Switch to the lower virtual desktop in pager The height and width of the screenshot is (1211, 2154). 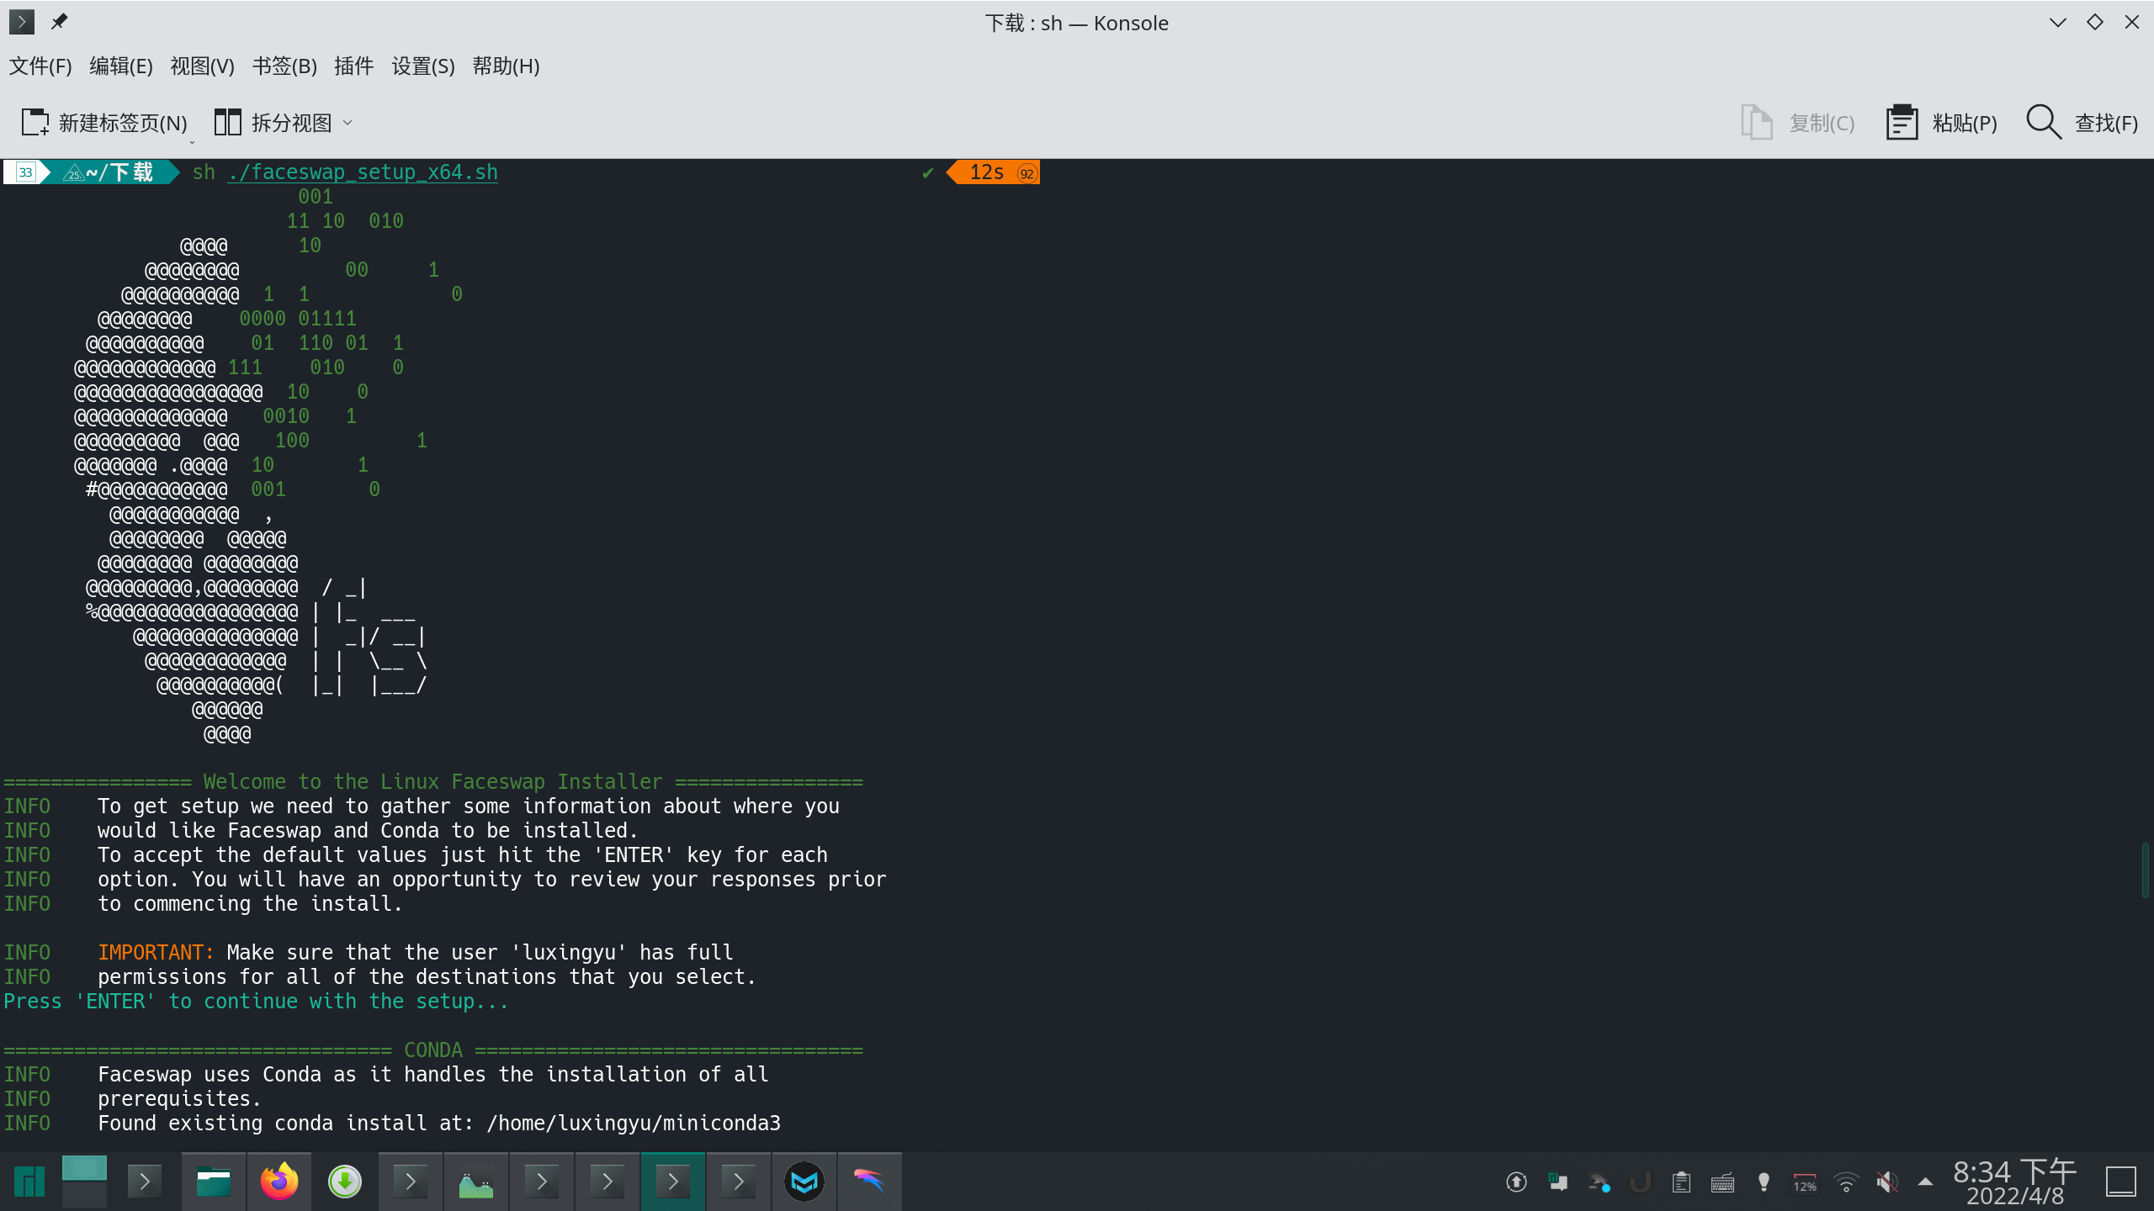pyautogui.click(x=84, y=1194)
